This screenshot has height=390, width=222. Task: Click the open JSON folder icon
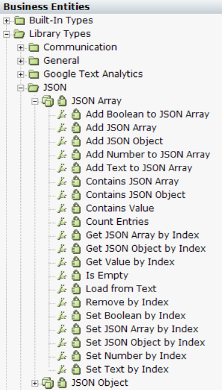click(33, 88)
